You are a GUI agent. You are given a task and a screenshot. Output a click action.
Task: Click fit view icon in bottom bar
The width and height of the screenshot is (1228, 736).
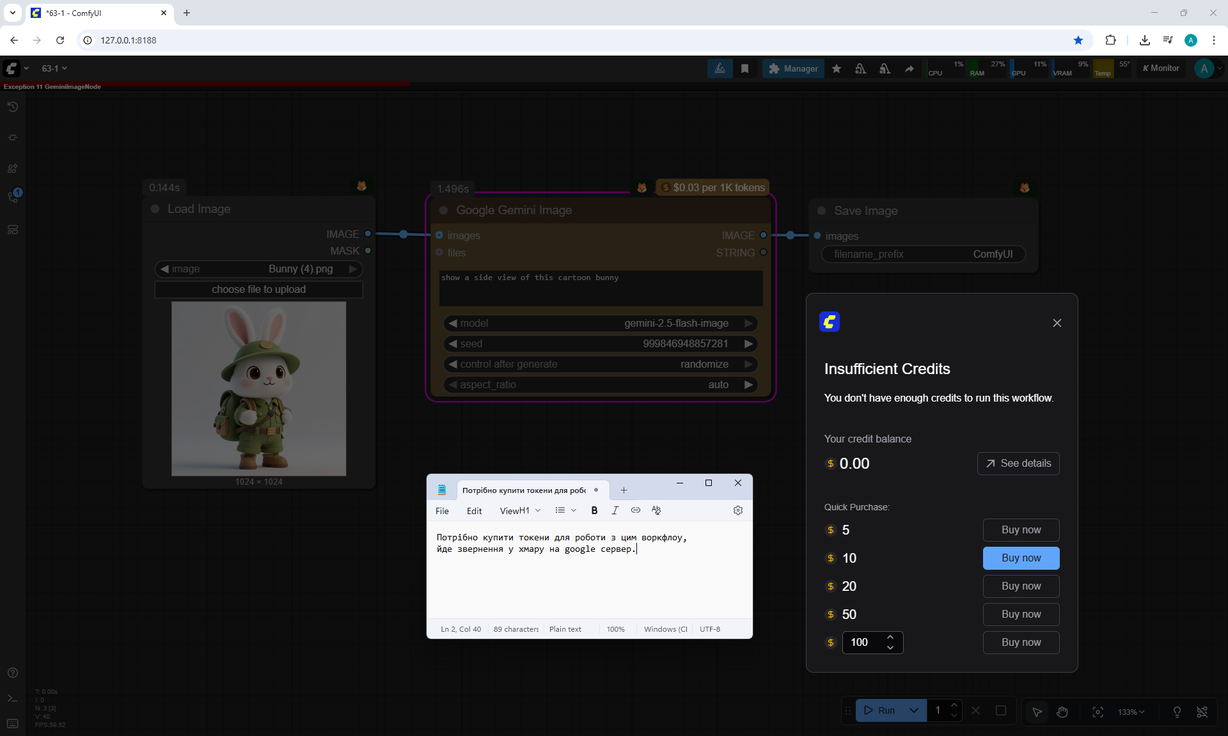click(1098, 711)
